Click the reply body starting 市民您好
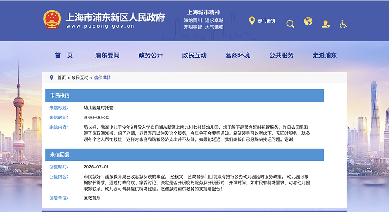This screenshot has height=212, width=389. [x=197, y=183]
